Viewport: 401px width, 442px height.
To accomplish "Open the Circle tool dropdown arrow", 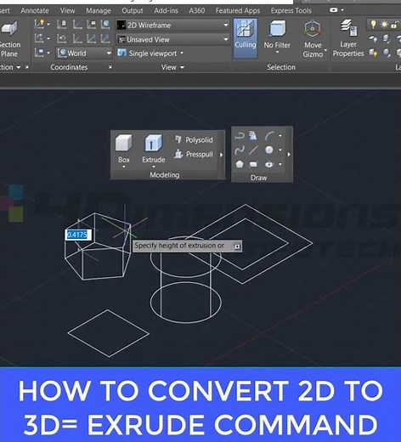I will 280,150.
